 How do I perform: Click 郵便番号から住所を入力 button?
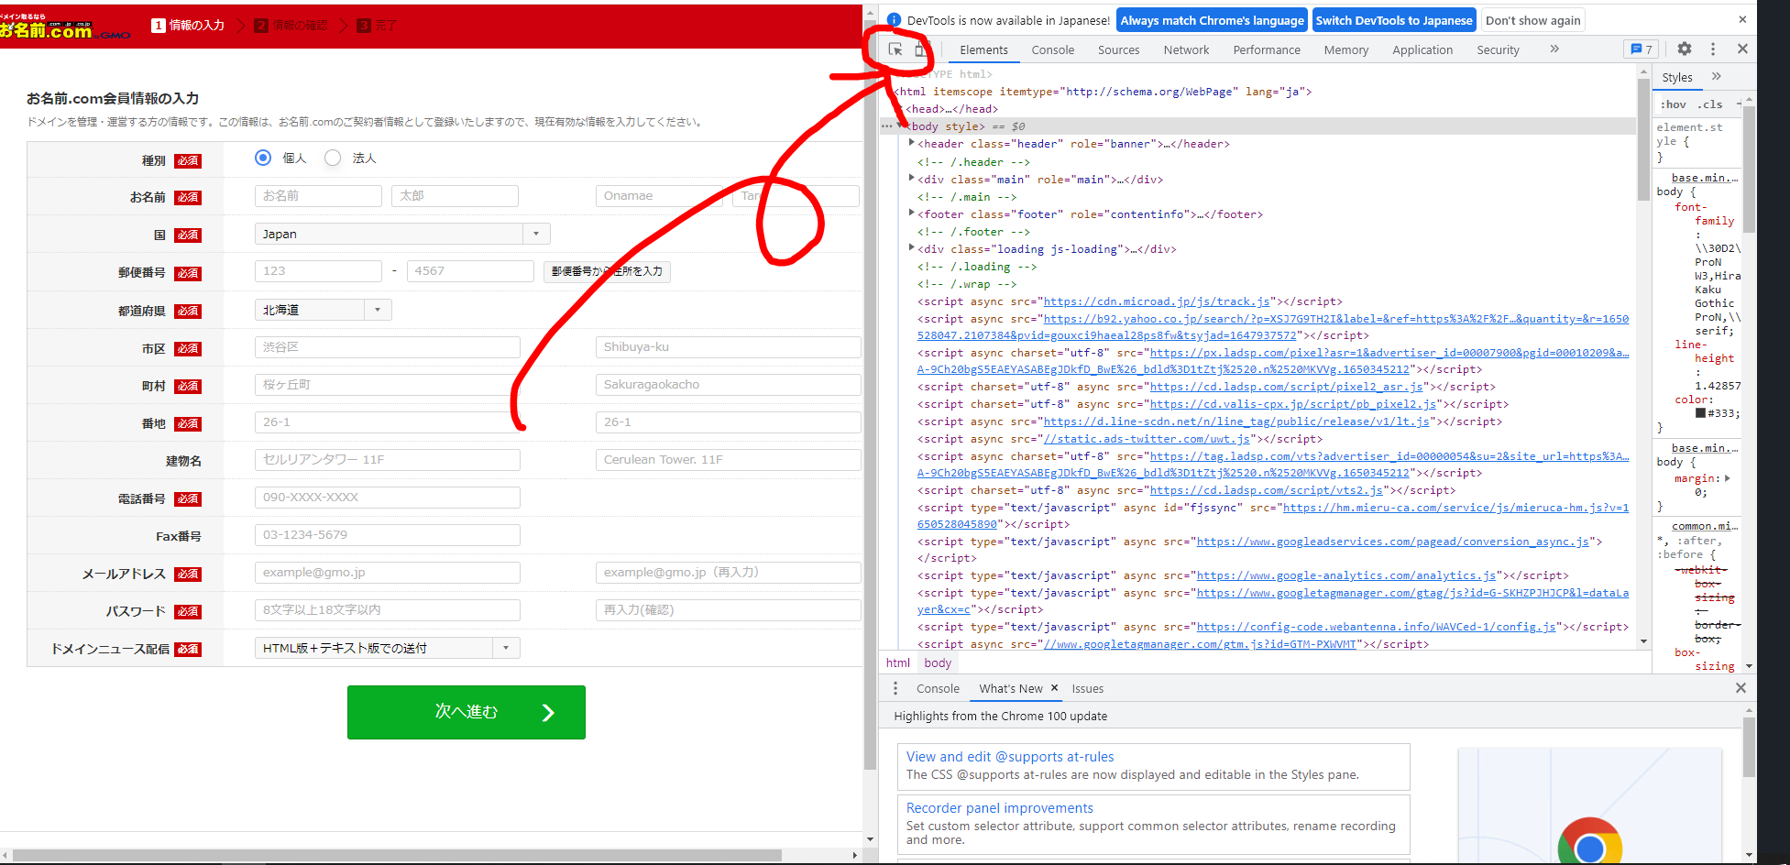(607, 271)
